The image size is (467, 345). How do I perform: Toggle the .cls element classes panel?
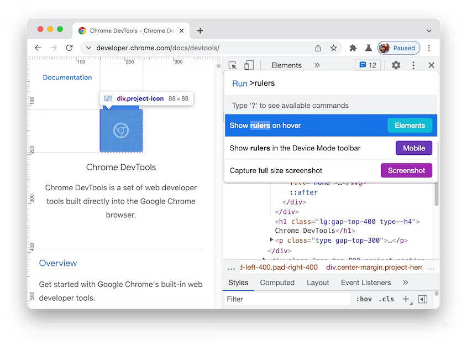[386, 299]
